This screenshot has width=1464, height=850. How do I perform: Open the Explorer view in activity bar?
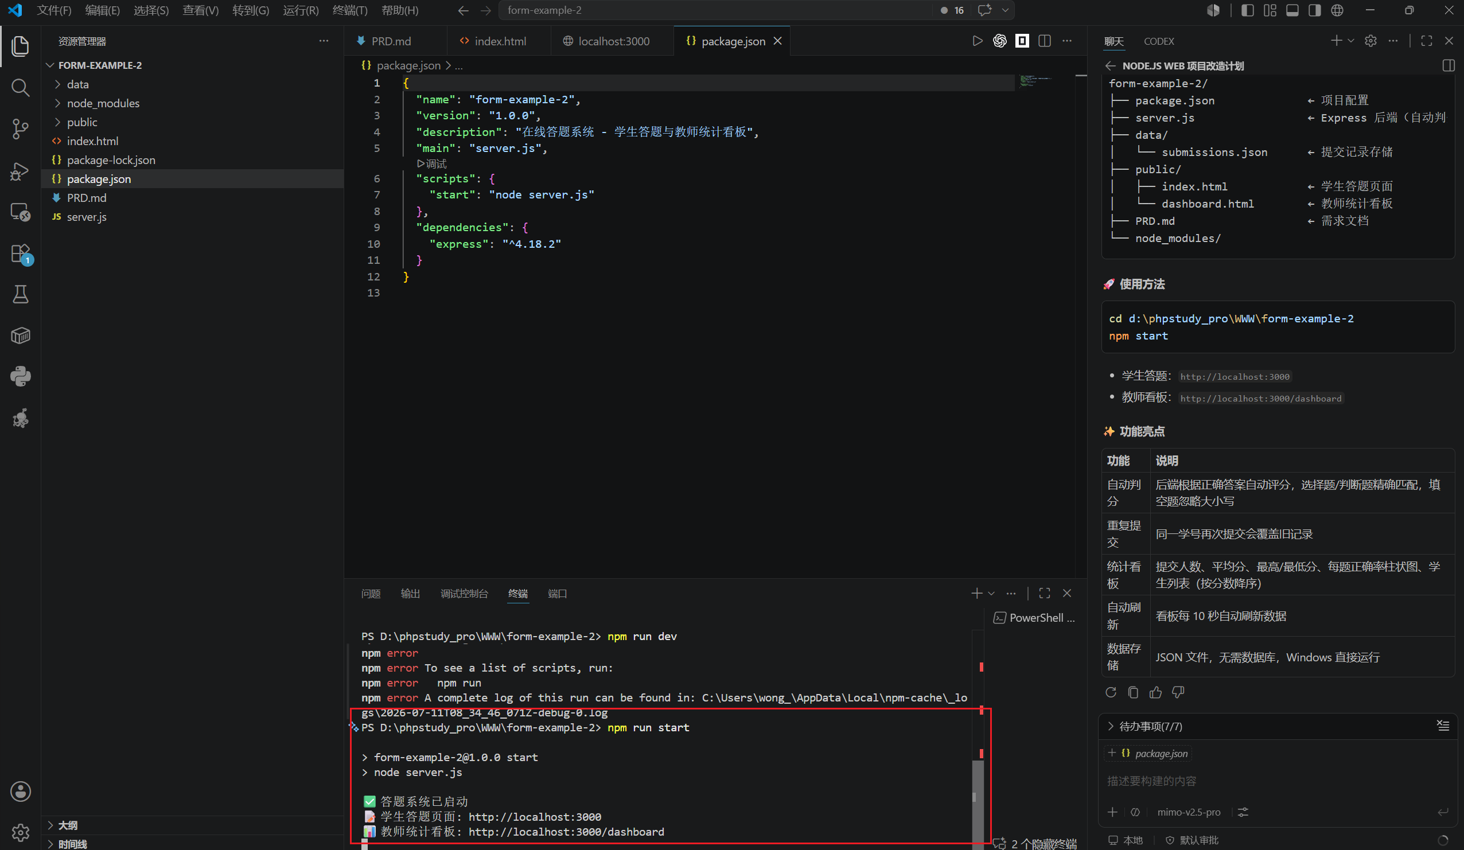(x=20, y=46)
